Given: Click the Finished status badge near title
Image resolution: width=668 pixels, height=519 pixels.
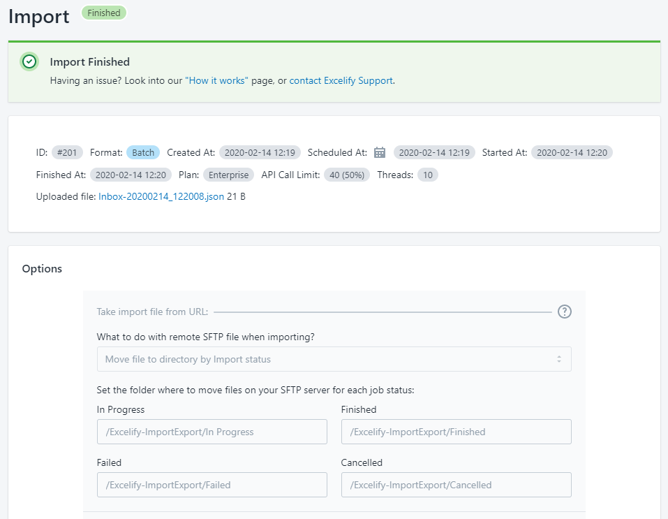Looking at the screenshot, I should coord(104,13).
